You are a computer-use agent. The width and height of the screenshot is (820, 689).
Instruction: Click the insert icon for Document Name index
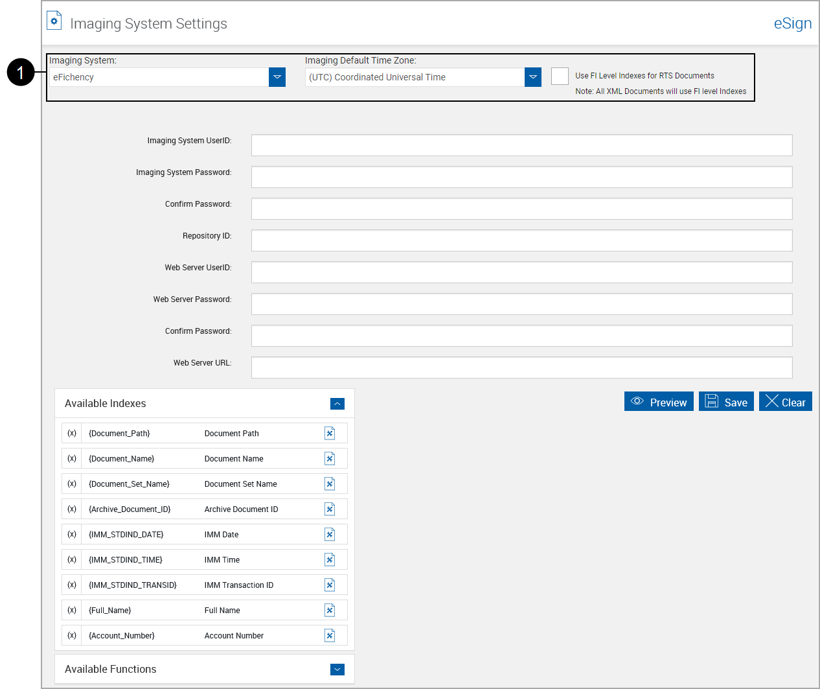[x=330, y=458]
